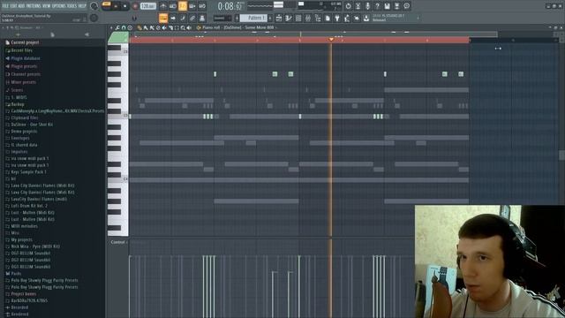Click the tempo 128 display
The image size is (565, 318).
point(147,6)
